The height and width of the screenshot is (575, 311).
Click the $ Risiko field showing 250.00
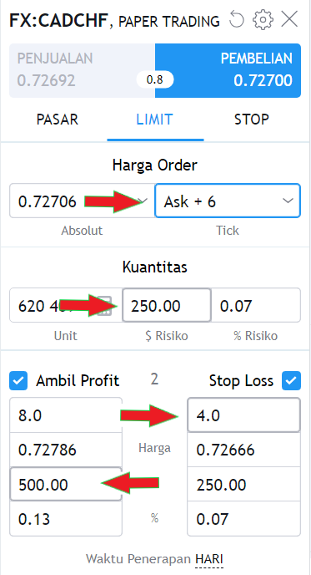tap(167, 305)
